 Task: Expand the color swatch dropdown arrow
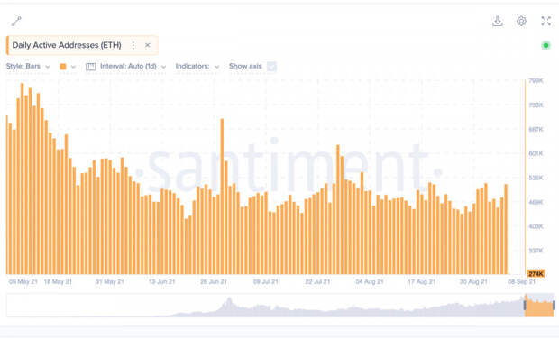coord(73,67)
